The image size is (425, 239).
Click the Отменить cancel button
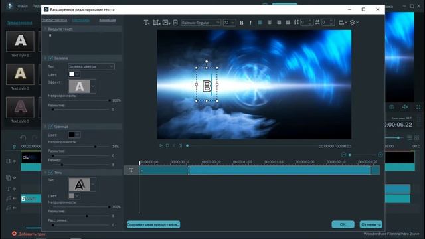(x=371, y=224)
